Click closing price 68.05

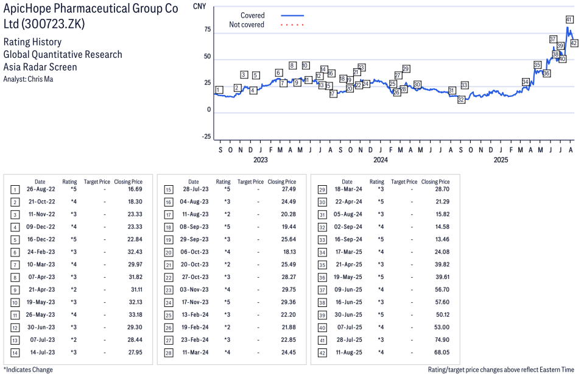click(x=442, y=353)
